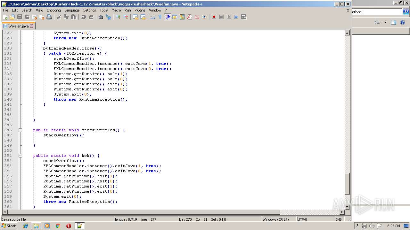Click the Print toolbar icon
Screen dimensions: 410x230
pyautogui.click(x=49, y=17)
